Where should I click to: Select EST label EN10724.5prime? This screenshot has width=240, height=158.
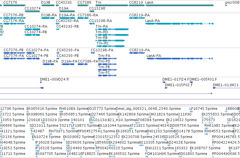(46, 137)
